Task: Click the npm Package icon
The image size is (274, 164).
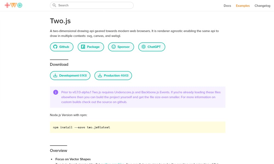Action: click(x=83, y=47)
